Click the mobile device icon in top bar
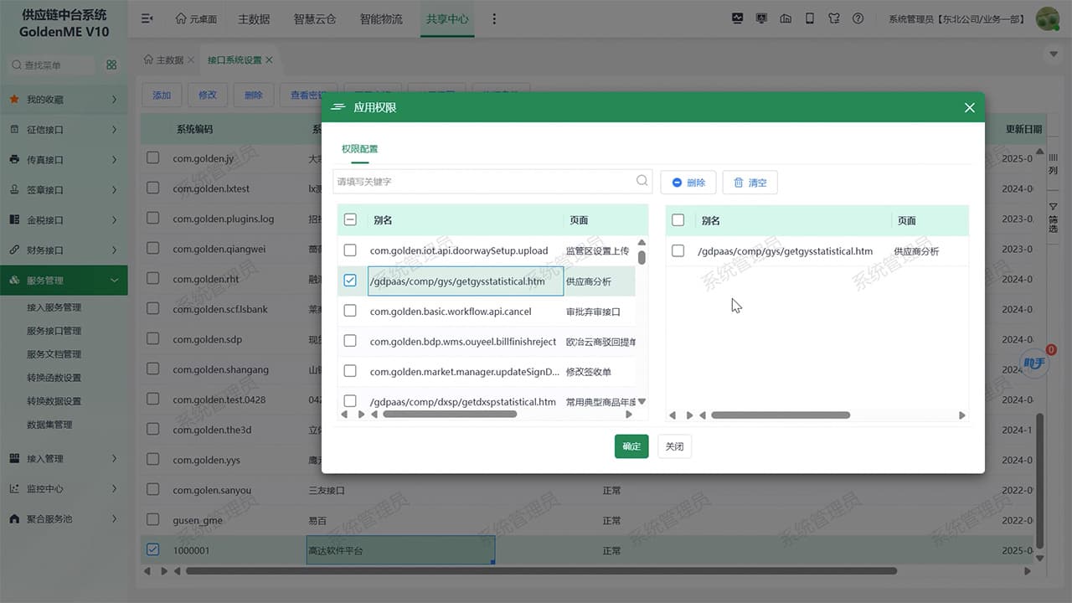This screenshot has width=1072, height=603. (x=809, y=18)
